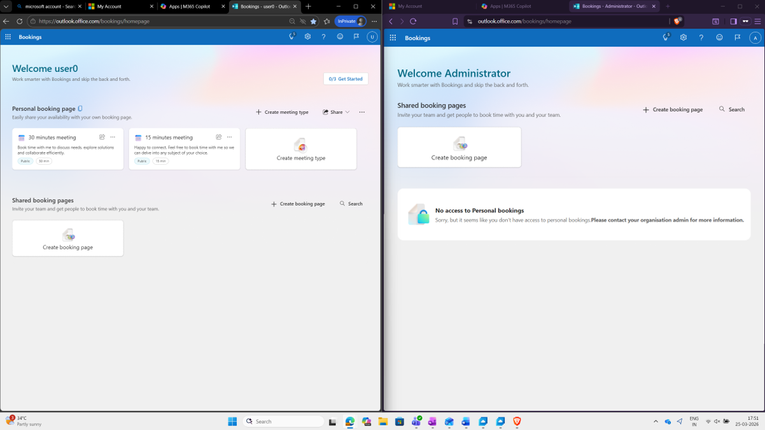Open settings gear in Administrator Bookings window

click(684, 38)
